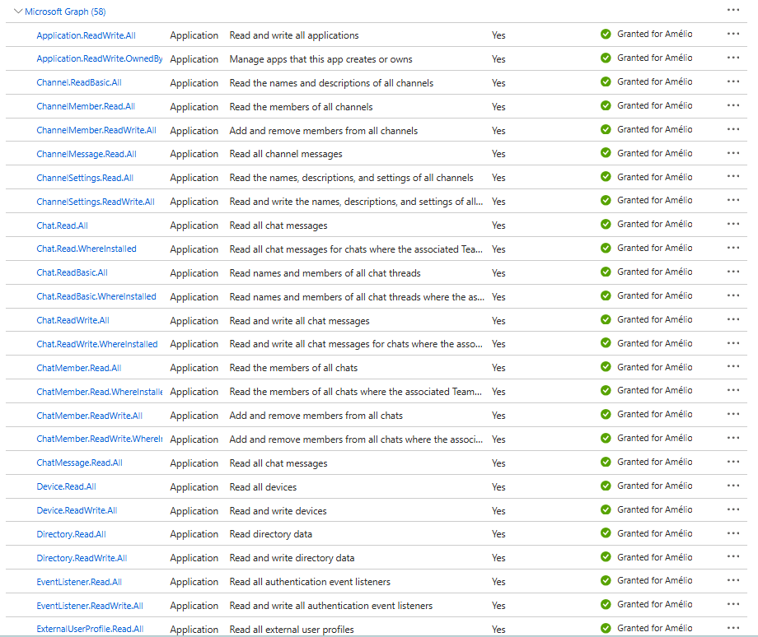Screen dimensions: 758x637
Task: Click green granted checkmark for Chat.Read.All
Action: (606, 224)
